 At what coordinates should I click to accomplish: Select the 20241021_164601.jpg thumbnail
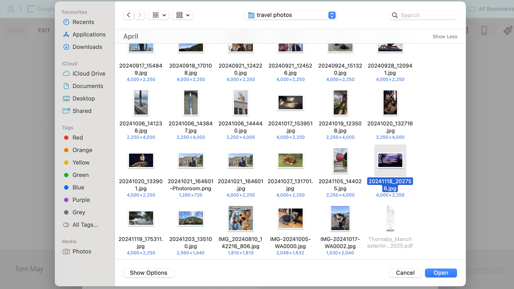[241, 161]
